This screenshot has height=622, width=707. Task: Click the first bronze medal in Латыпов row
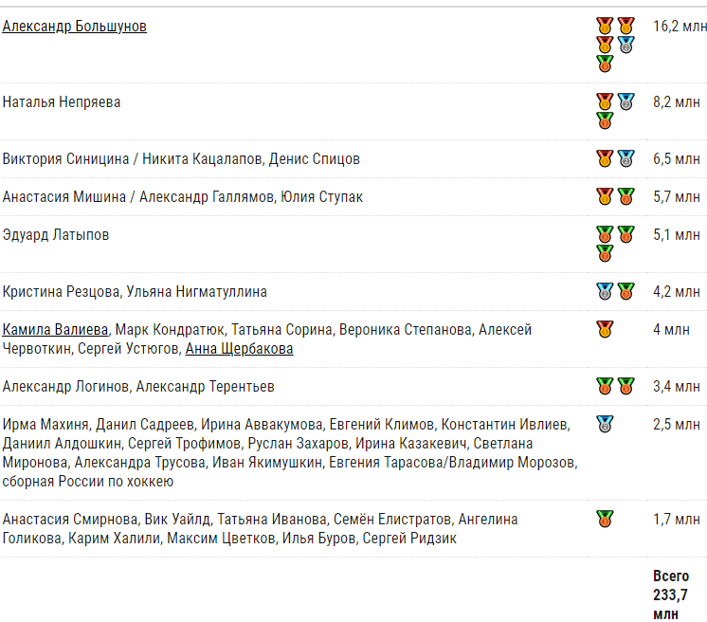[605, 234]
